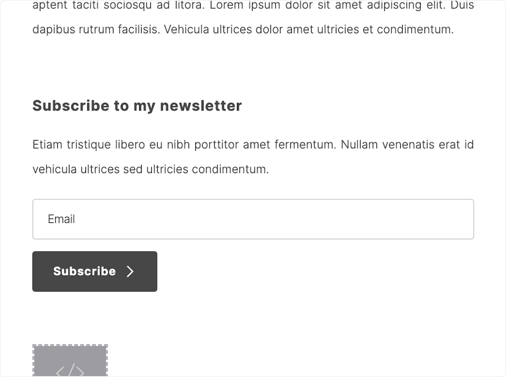This screenshot has width=506, height=377.
Task: Click the code brackets embed icon
Action: (70, 371)
